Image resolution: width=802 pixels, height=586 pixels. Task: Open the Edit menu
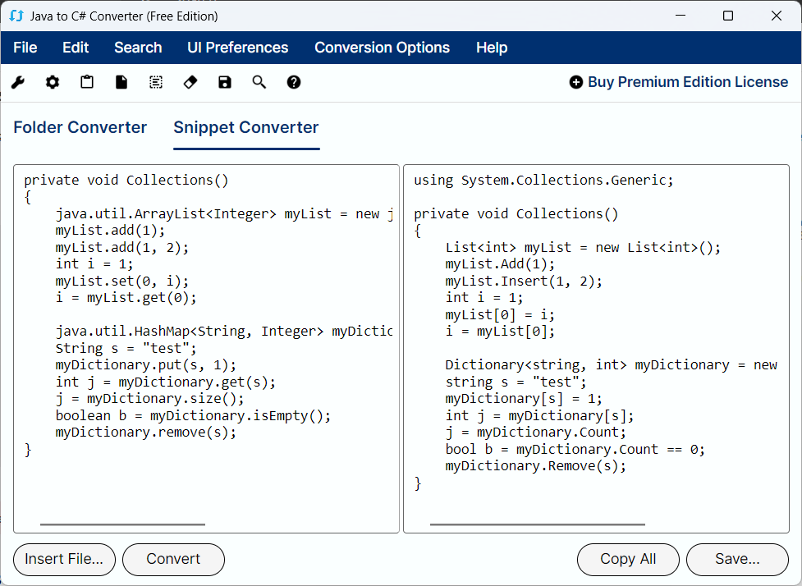pyautogui.click(x=76, y=48)
